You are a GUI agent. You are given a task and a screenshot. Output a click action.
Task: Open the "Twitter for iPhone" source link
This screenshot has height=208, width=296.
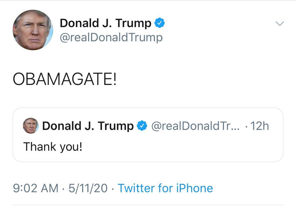165,188
